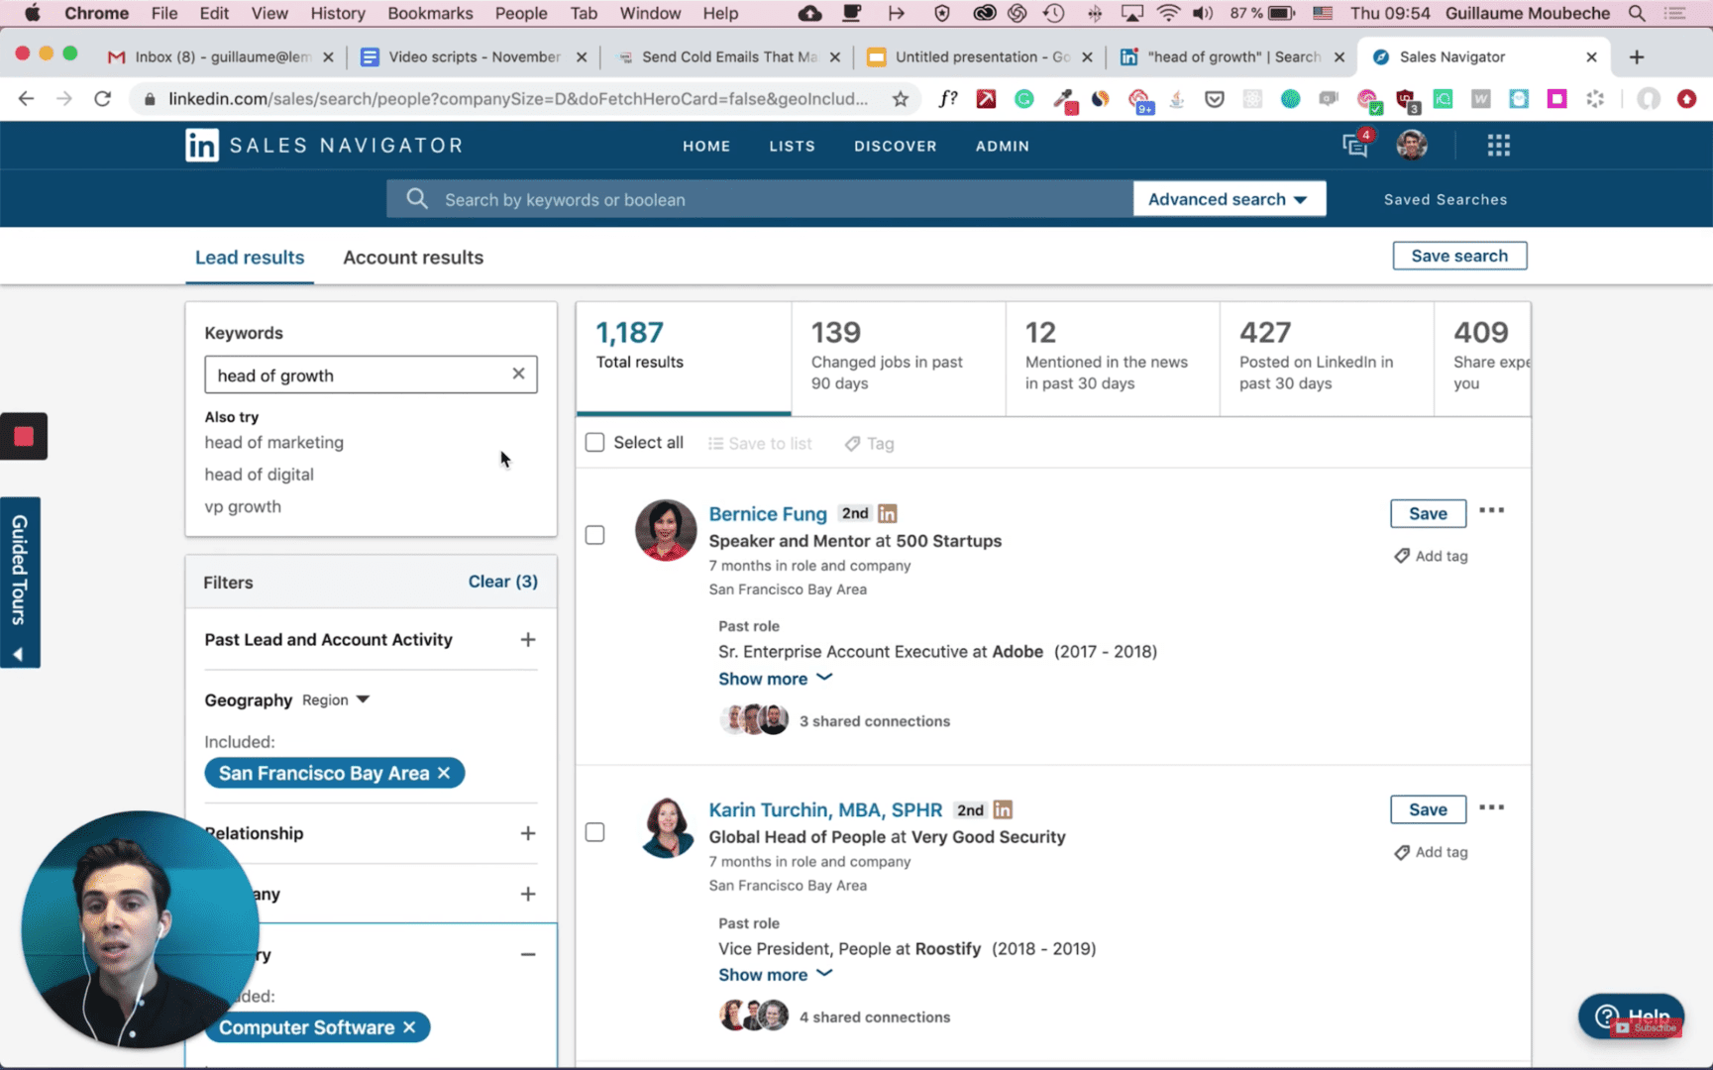Viewport: 1713px width, 1070px height.
Task: Expand Show more under Bernice Fung's past role
Action: 776,678
